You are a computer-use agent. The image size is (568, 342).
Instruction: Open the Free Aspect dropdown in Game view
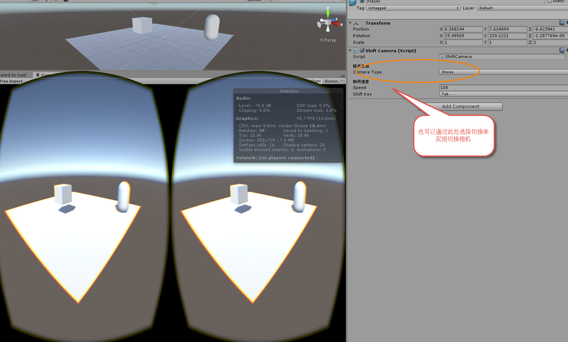click(x=12, y=81)
